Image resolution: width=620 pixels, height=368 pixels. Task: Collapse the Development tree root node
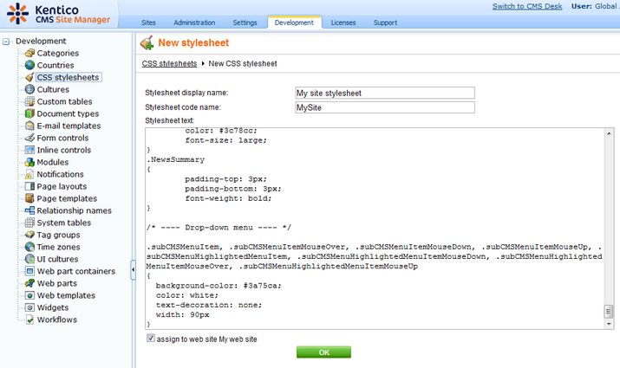7,41
